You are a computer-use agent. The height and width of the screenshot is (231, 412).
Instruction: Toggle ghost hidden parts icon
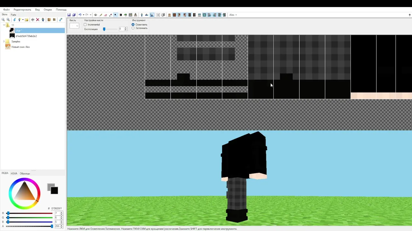point(163,15)
